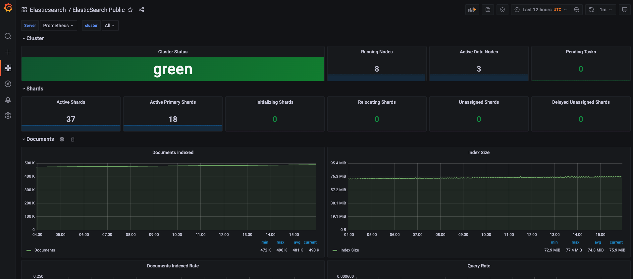This screenshot has height=279, width=633.
Task: Open the Alerting bell sidebar icon
Action: (8, 100)
